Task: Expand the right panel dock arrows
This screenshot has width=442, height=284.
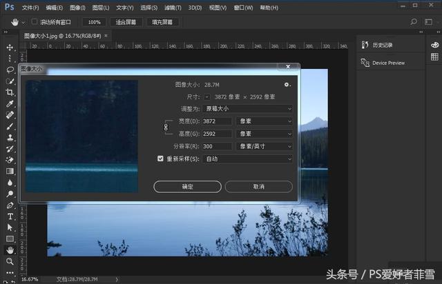Action: click(x=421, y=32)
